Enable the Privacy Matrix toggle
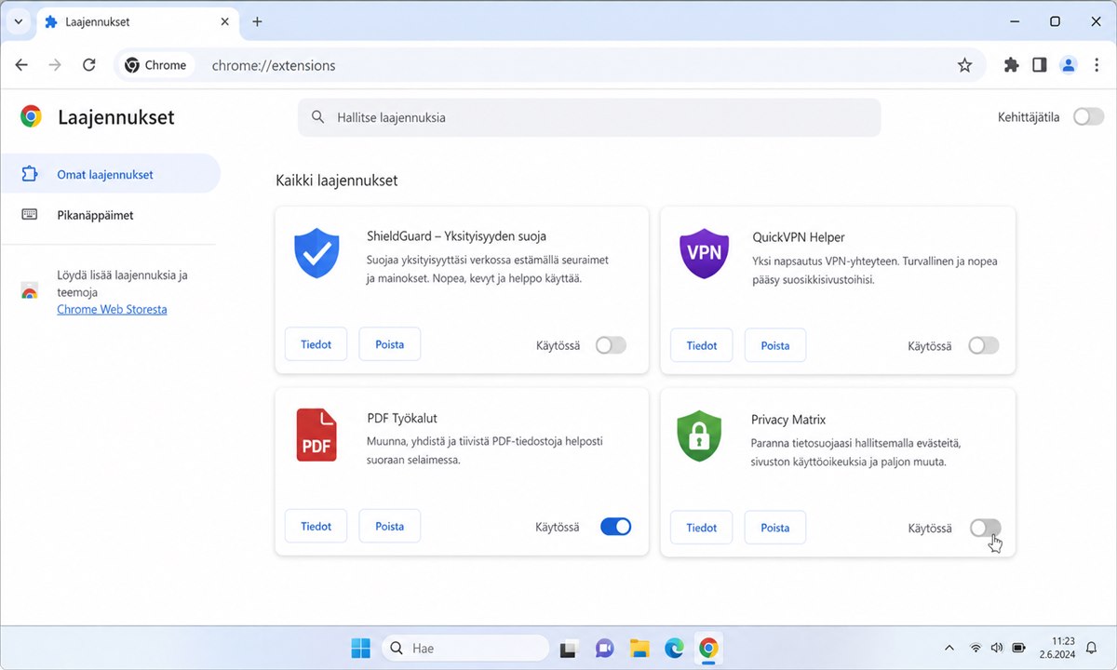 986,528
